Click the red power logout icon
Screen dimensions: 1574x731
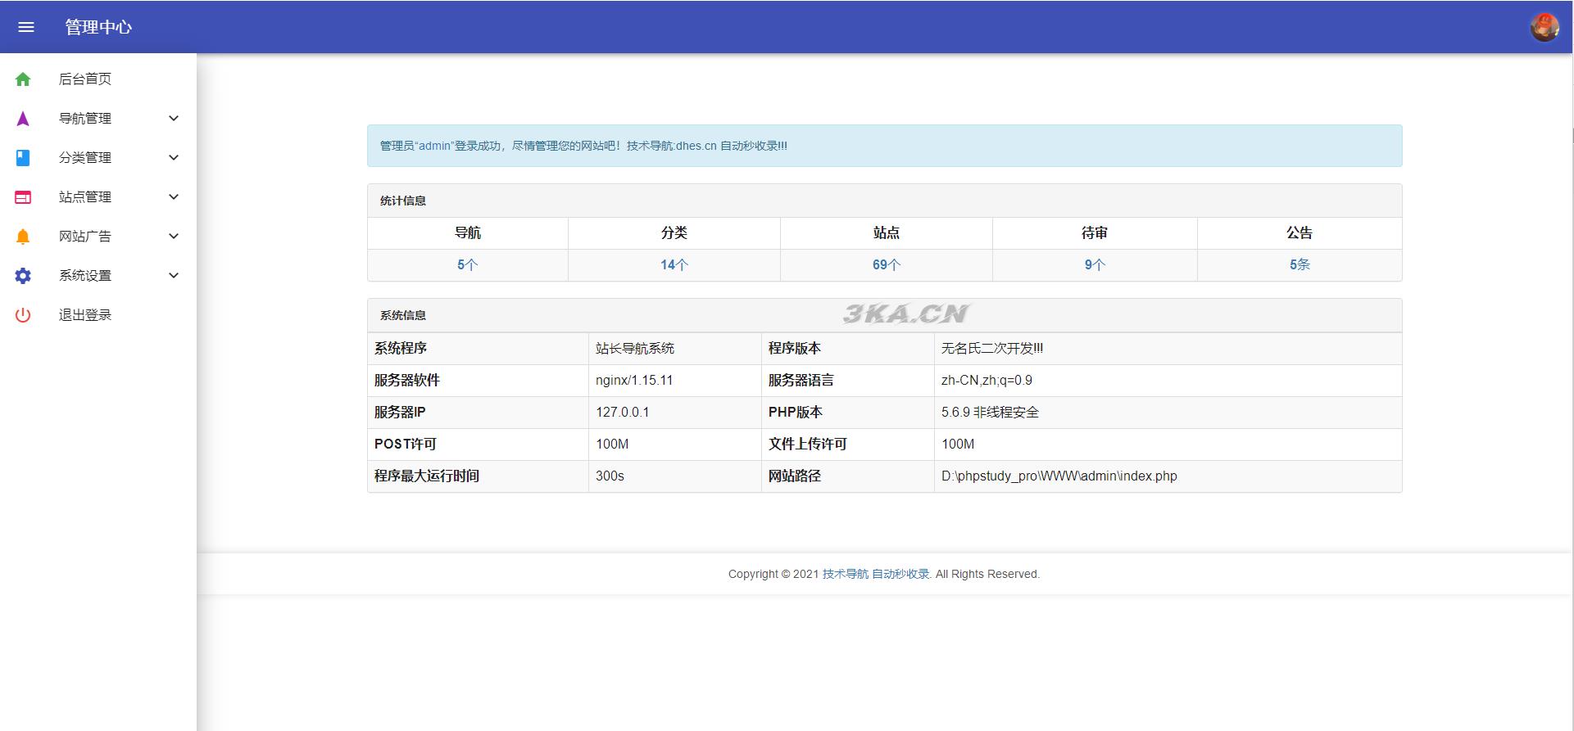click(x=23, y=315)
